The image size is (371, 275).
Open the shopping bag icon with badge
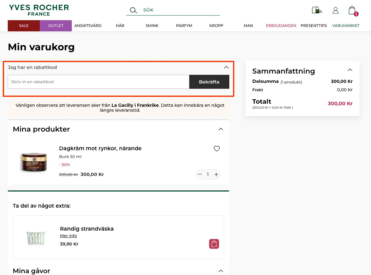pos(353,11)
